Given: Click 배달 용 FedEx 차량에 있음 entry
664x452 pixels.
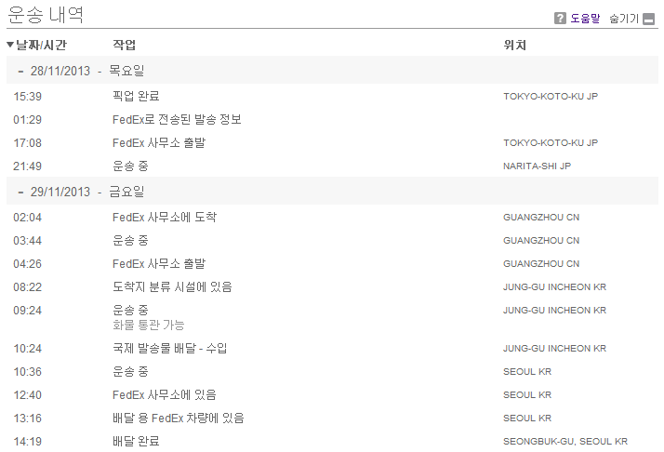Looking at the screenshot, I should [179, 419].
